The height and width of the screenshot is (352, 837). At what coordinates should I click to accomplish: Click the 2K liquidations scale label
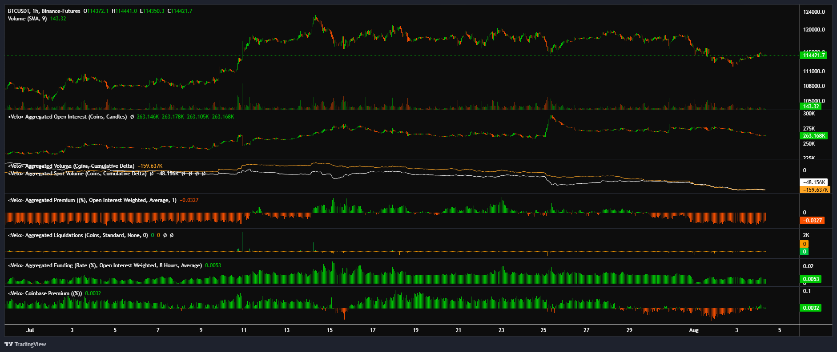coord(806,235)
